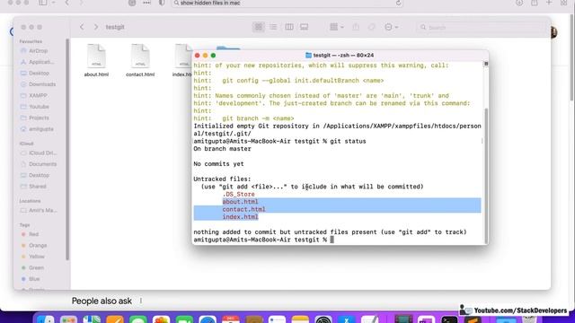This screenshot has width=575, height=323.
Task: Switch Finder to column view
Action: tap(289, 27)
